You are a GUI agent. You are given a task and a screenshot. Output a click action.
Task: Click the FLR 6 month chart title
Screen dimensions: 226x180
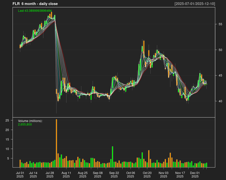coord(35,4)
